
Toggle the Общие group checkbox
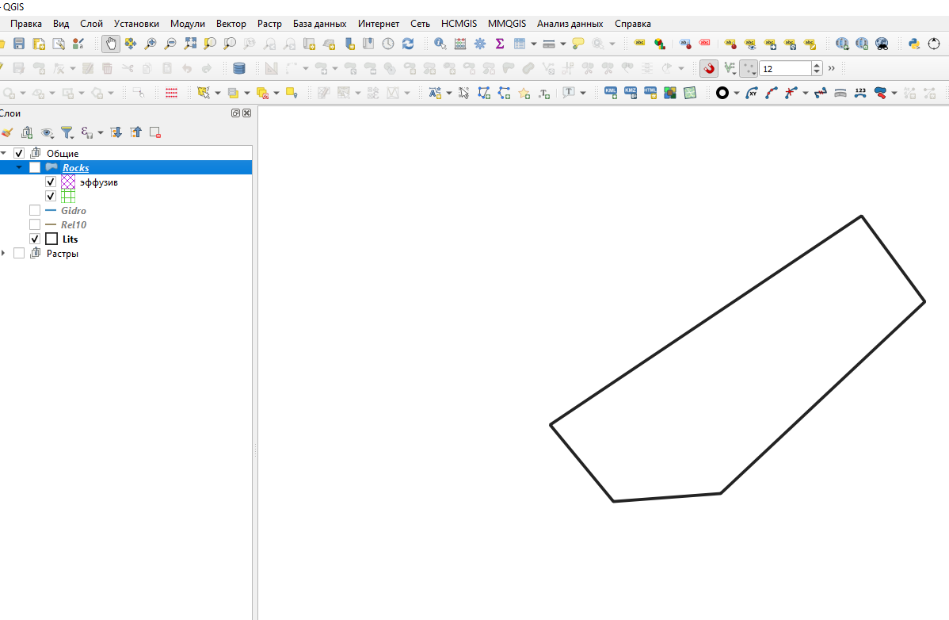click(x=19, y=153)
